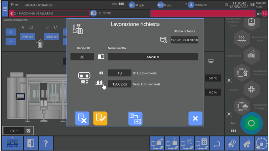This screenshot has width=269, height=151.
Task: Select the 1000 ml volume button
Action: point(52,37)
